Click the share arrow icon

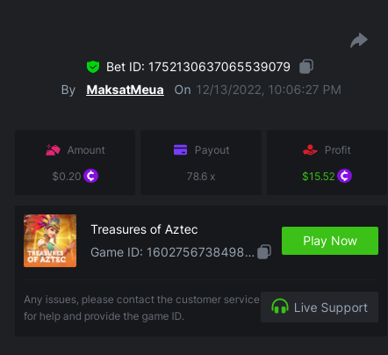359,40
